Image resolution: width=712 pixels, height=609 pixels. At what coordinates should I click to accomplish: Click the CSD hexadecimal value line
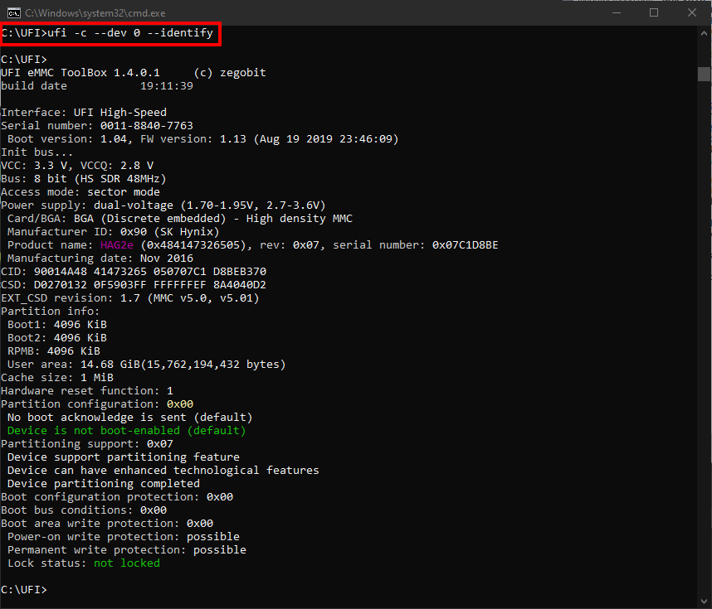coord(134,285)
